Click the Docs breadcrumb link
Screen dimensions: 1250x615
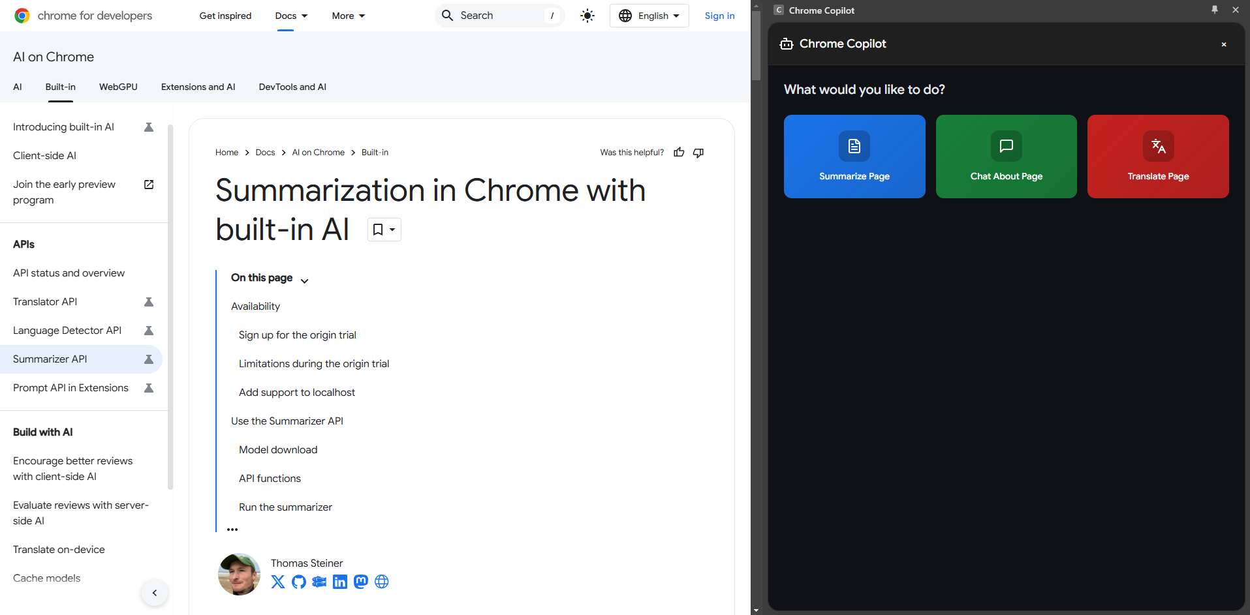(265, 153)
